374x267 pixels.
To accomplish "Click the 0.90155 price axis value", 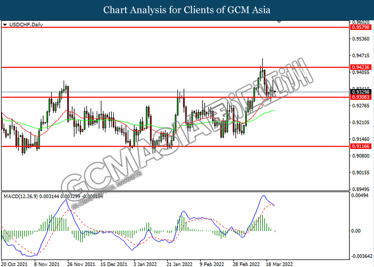I will click(x=361, y=172).
